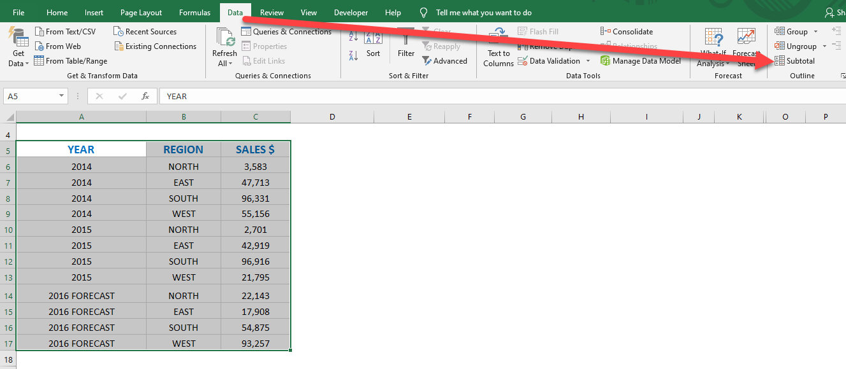Click the cell with value 47,713
846x369 pixels.
[255, 183]
